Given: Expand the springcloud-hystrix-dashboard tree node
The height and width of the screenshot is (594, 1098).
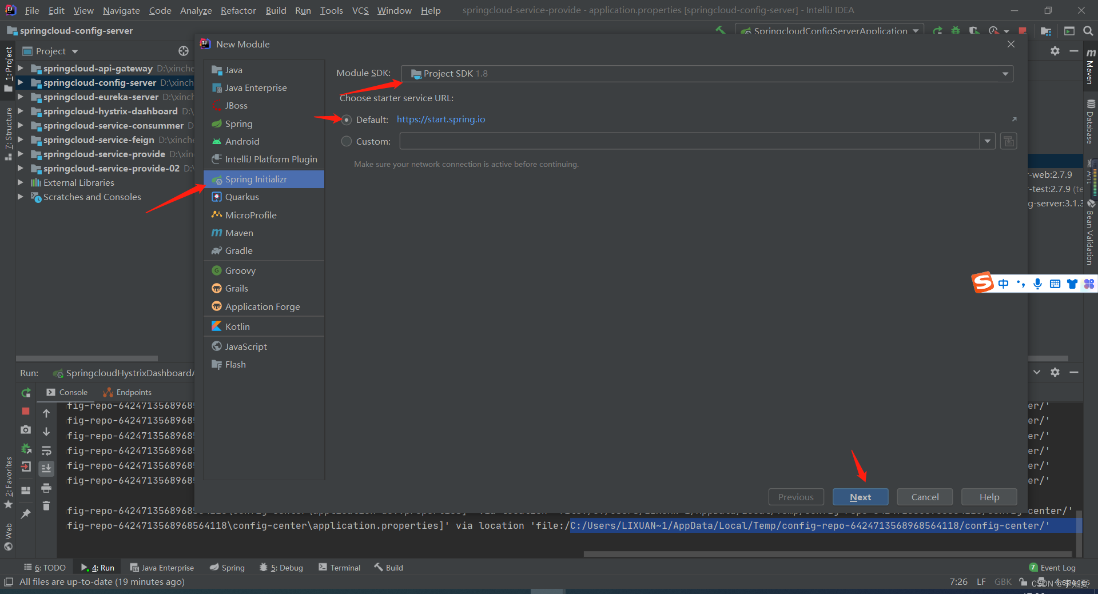Looking at the screenshot, I should (x=21, y=111).
